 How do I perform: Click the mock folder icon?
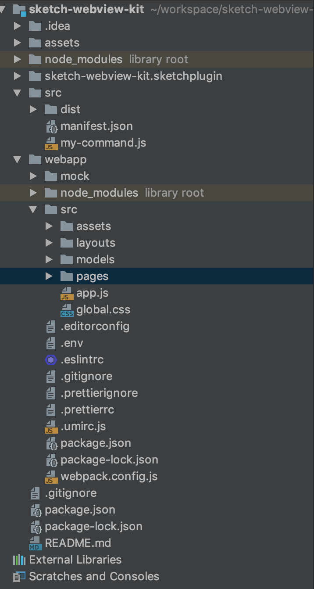[x=51, y=176]
